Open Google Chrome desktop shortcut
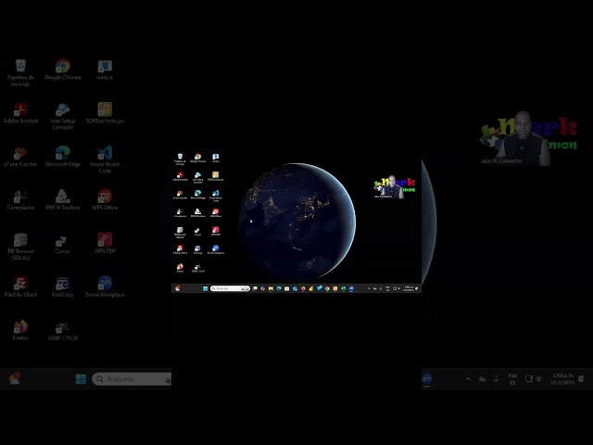Image resolution: width=593 pixels, height=445 pixels. pos(62,68)
